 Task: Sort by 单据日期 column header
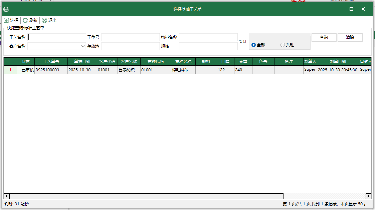pos(82,62)
